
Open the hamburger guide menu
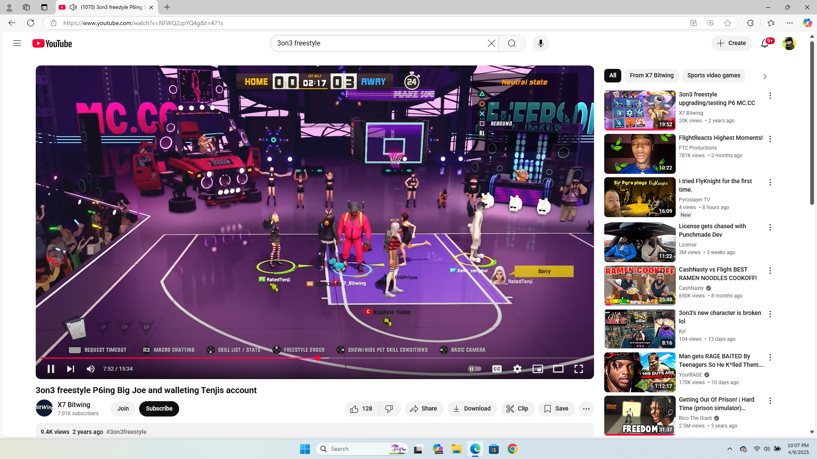17,43
